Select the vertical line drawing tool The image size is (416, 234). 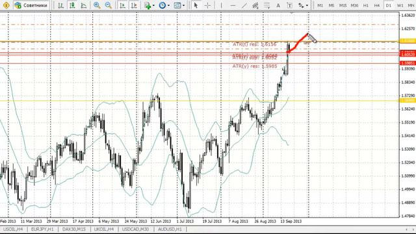pyautogui.click(x=221, y=5)
